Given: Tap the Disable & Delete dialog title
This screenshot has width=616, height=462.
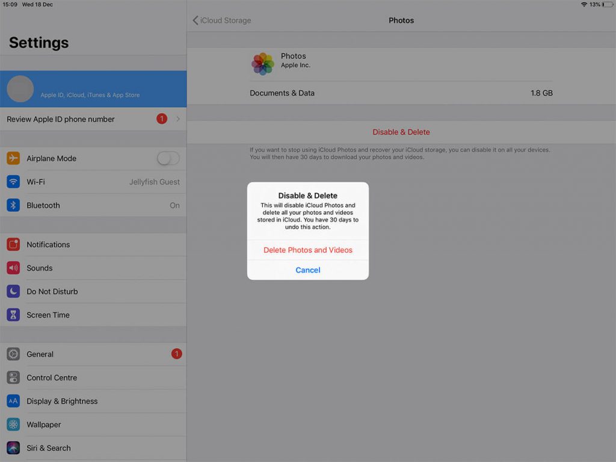Looking at the screenshot, I should 307,196.
